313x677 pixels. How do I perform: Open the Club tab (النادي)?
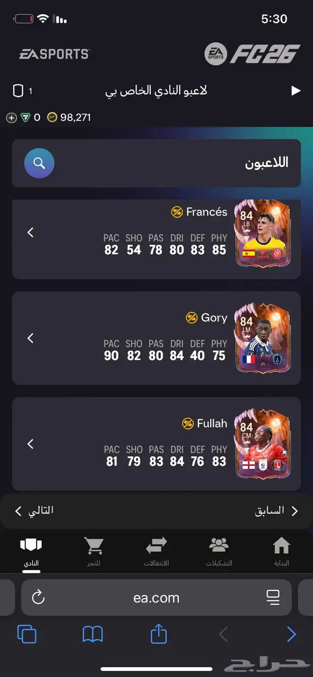pos(31,552)
